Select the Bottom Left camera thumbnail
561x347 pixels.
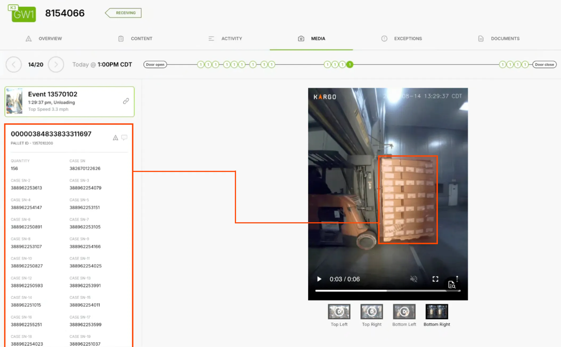click(x=404, y=312)
